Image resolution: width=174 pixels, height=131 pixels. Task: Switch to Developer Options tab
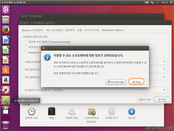[x=113, y=30]
